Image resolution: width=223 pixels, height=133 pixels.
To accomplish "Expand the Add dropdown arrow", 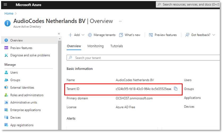I will 83,35.
